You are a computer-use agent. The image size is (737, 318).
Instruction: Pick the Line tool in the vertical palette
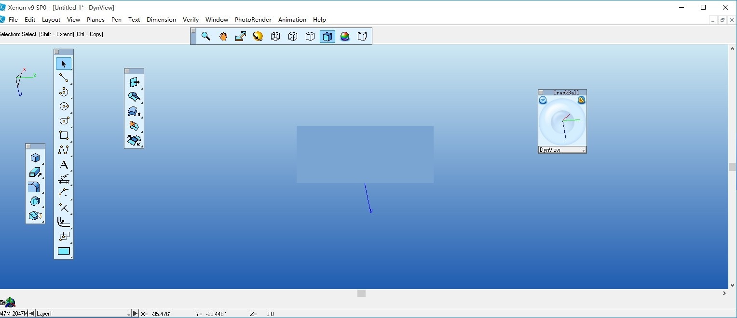click(64, 78)
